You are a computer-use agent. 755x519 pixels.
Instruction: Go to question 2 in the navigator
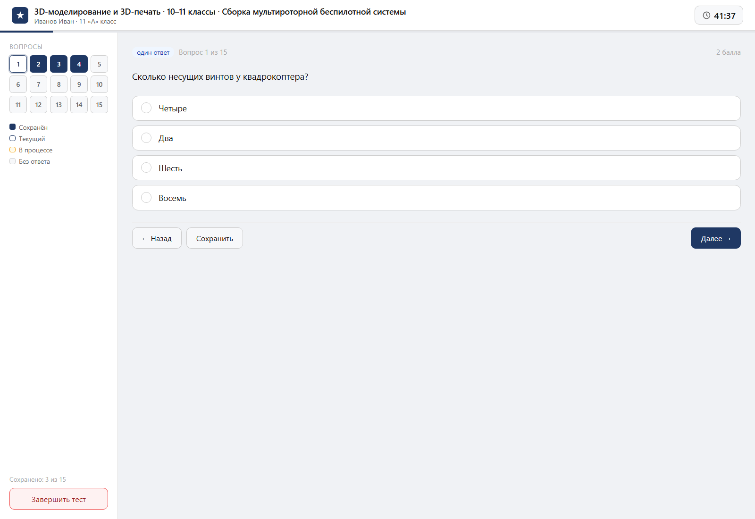(x=38, y=64)
